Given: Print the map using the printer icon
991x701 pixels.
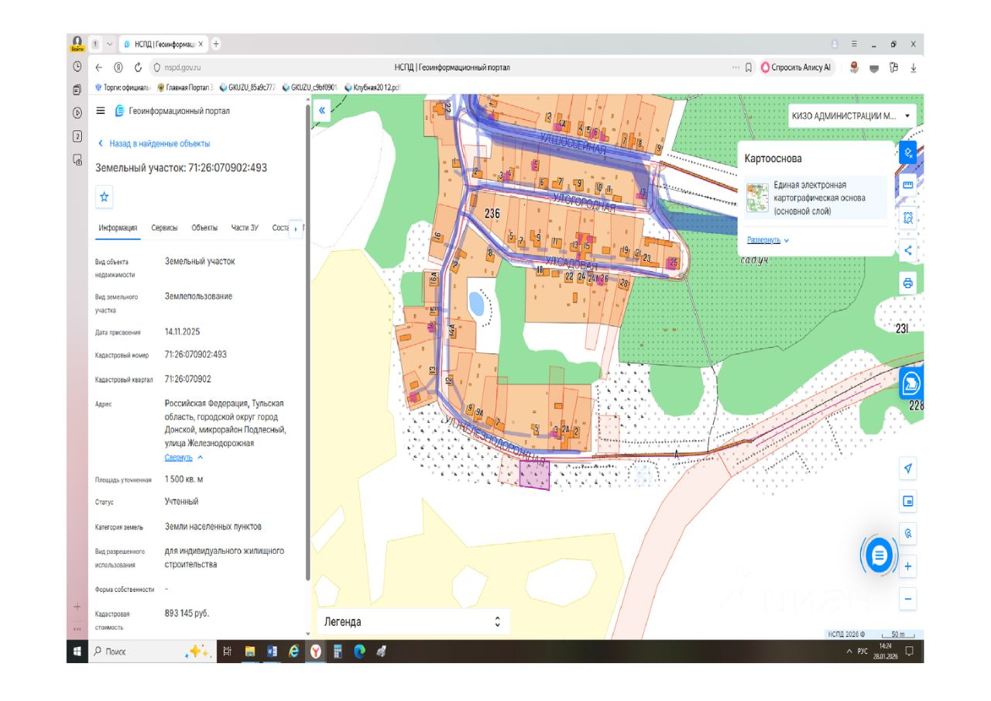Looking at the screenshot, I should click(908, 283).
